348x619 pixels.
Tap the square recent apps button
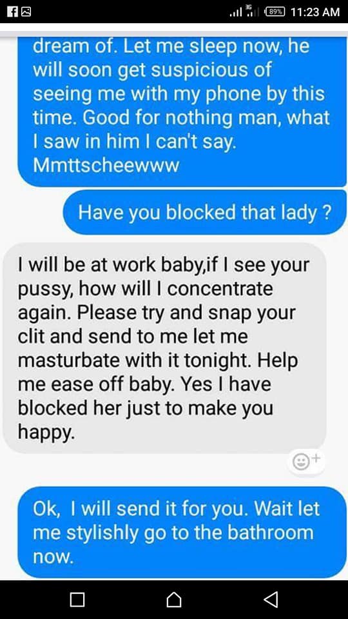[x=77, y=599]
